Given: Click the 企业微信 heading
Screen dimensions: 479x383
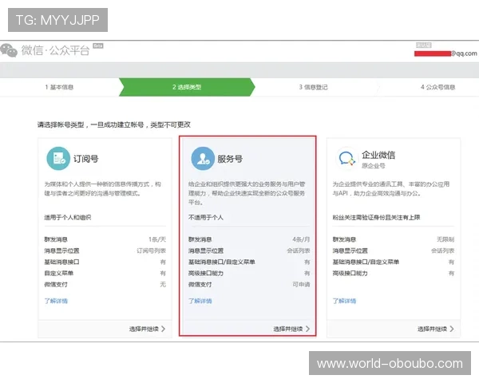Looking at the screenshot, I should (x=378, y=155).
